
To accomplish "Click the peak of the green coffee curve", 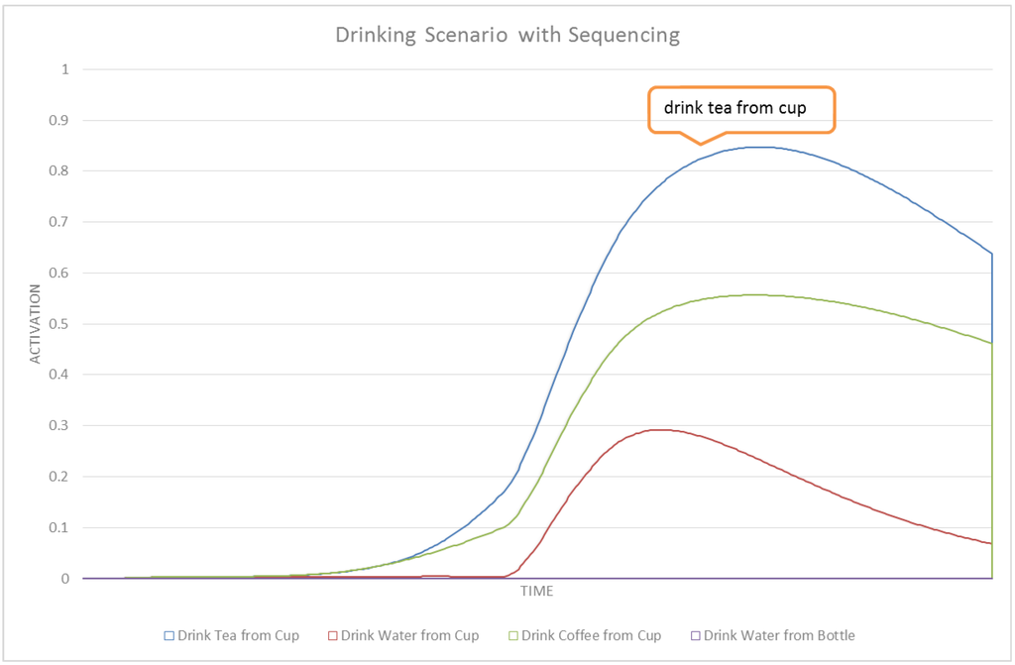I will click(755, 294).
